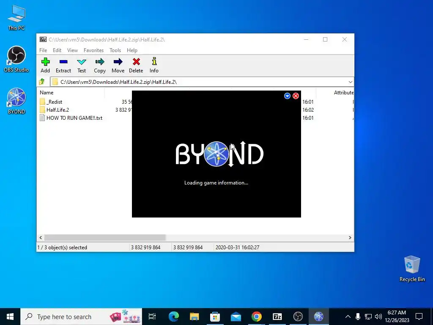Open the blue dropdown icon on BYOND splash
Screen dimensions: 433x325
point(287,96)
